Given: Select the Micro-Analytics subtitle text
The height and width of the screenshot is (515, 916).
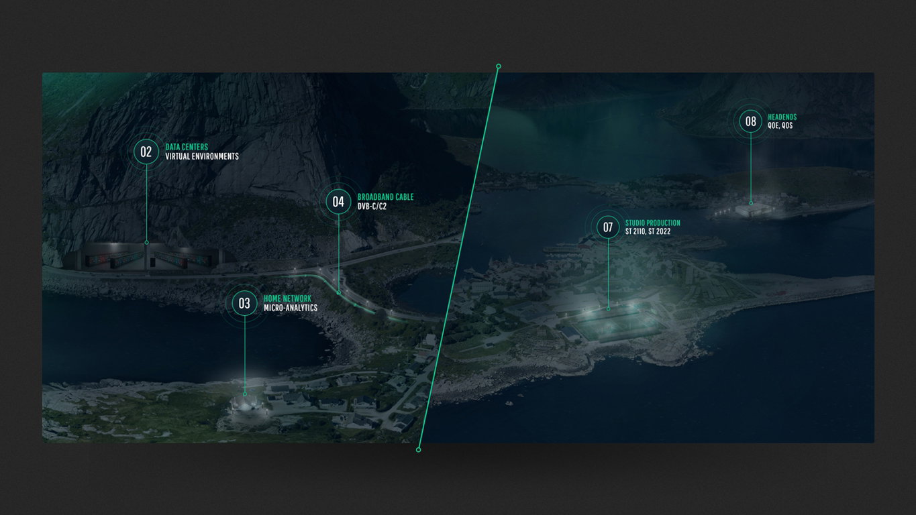Looking at the screenshot, I should [291, 308].
